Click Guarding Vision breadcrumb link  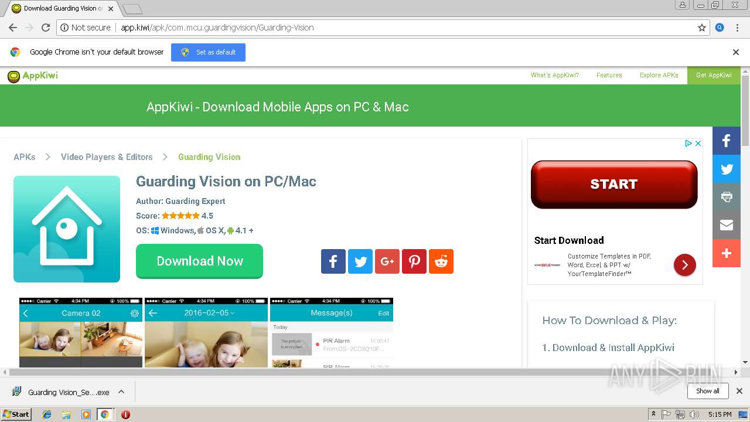coord(209,157)
